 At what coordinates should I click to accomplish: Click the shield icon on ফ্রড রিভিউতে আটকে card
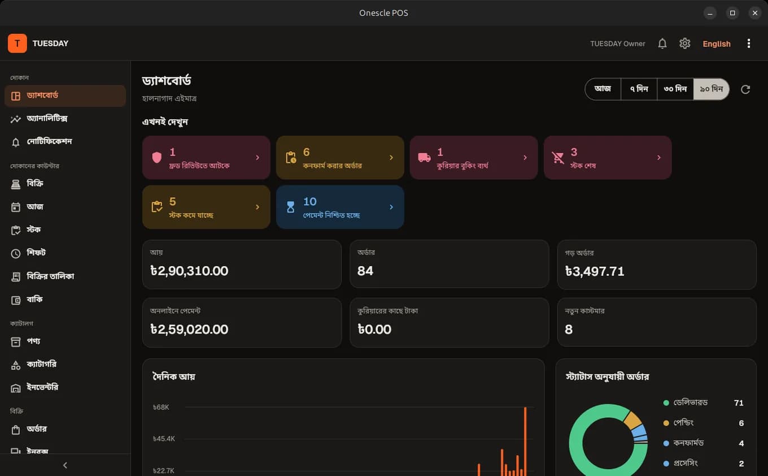157,158
